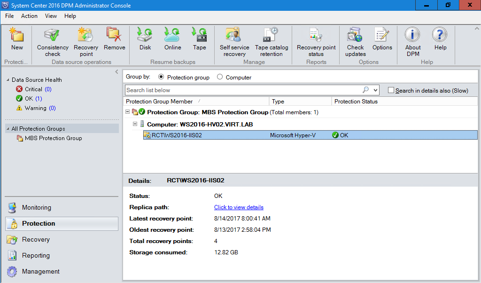Select Group by Computer radio
481x283 pixels.
tap(220, 77)
